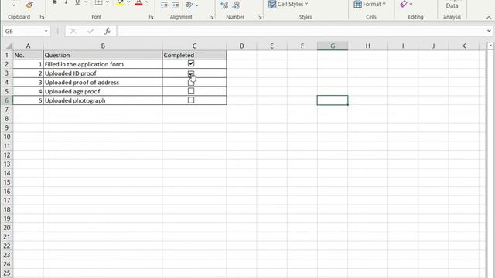Select row 1 header
Image resolution: width=495 pixels, height=278 pixels.
tap(7, 55)
